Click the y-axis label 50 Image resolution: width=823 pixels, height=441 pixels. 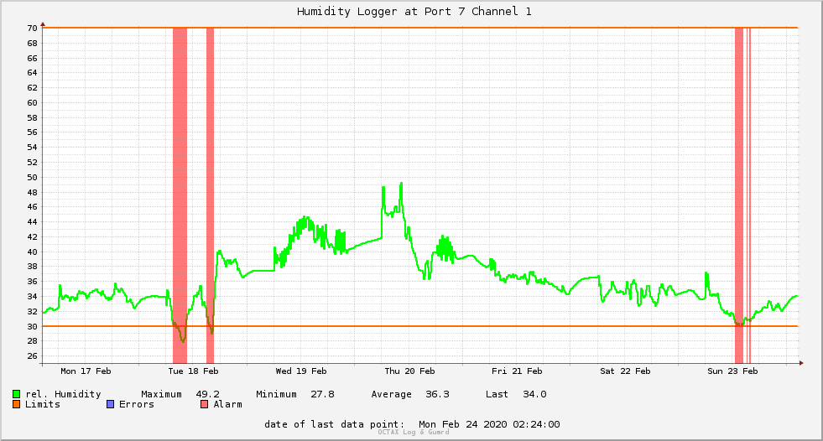tap(33, 177)
